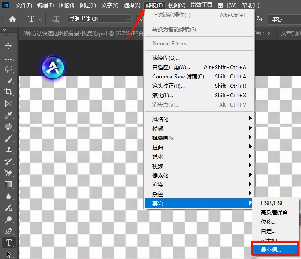The width and height of the screenshot is (301, 259).
Task: Choose 最小值... from the submenu
Action: tap(275, 250)
